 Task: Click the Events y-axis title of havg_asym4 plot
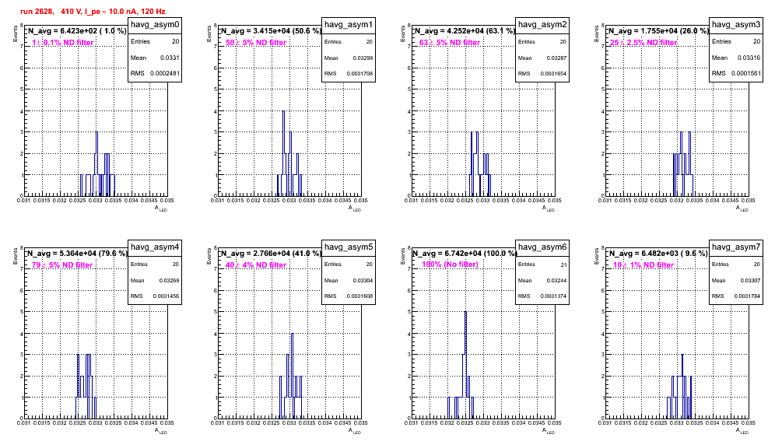click(x=16, y=257)
